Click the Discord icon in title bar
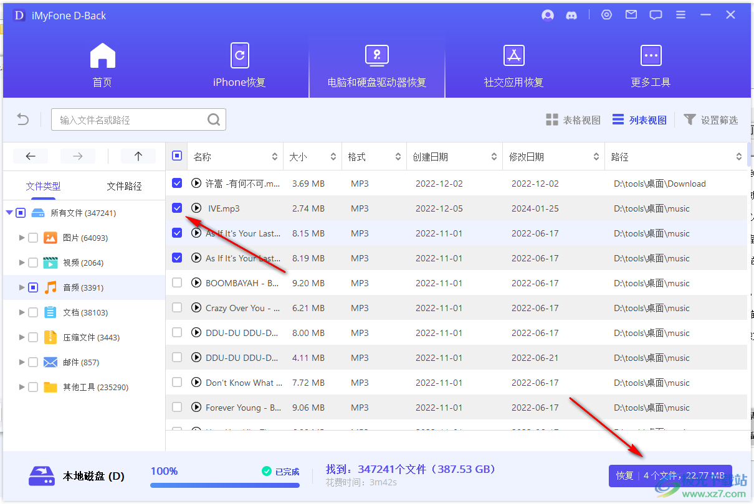The height and width of the screenshot is (504, 754). click(571, 16)
